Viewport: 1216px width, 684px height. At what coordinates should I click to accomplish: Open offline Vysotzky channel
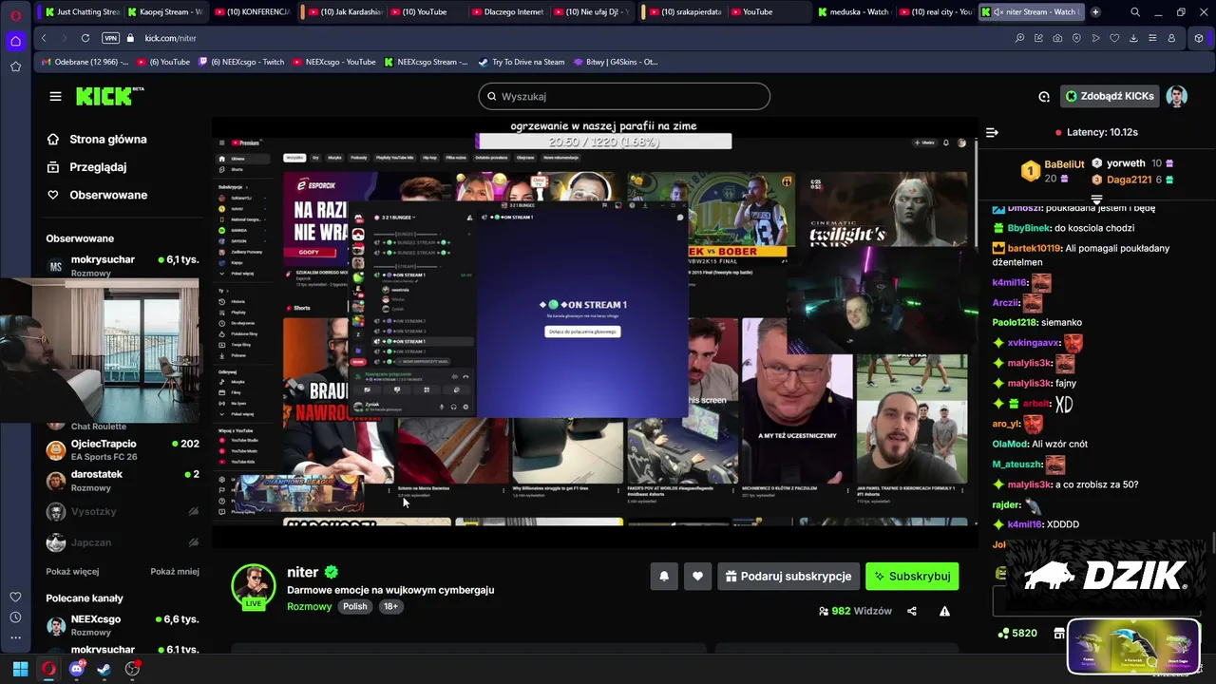(x=122, y=511)
